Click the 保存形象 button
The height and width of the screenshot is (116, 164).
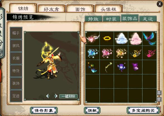44,110
